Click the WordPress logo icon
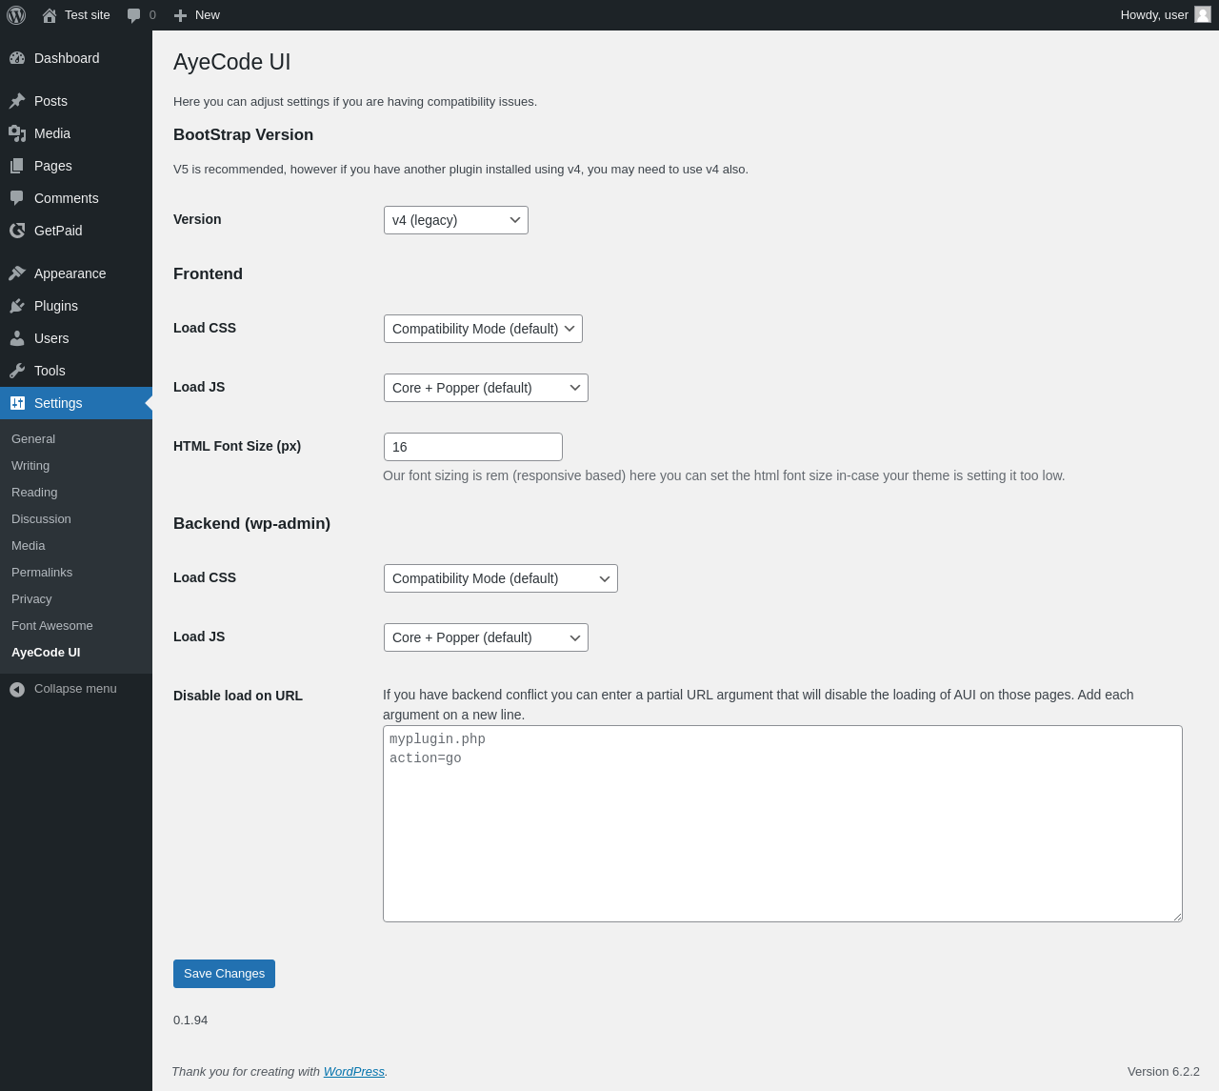 pyautogui.click(x=16, y=15)
